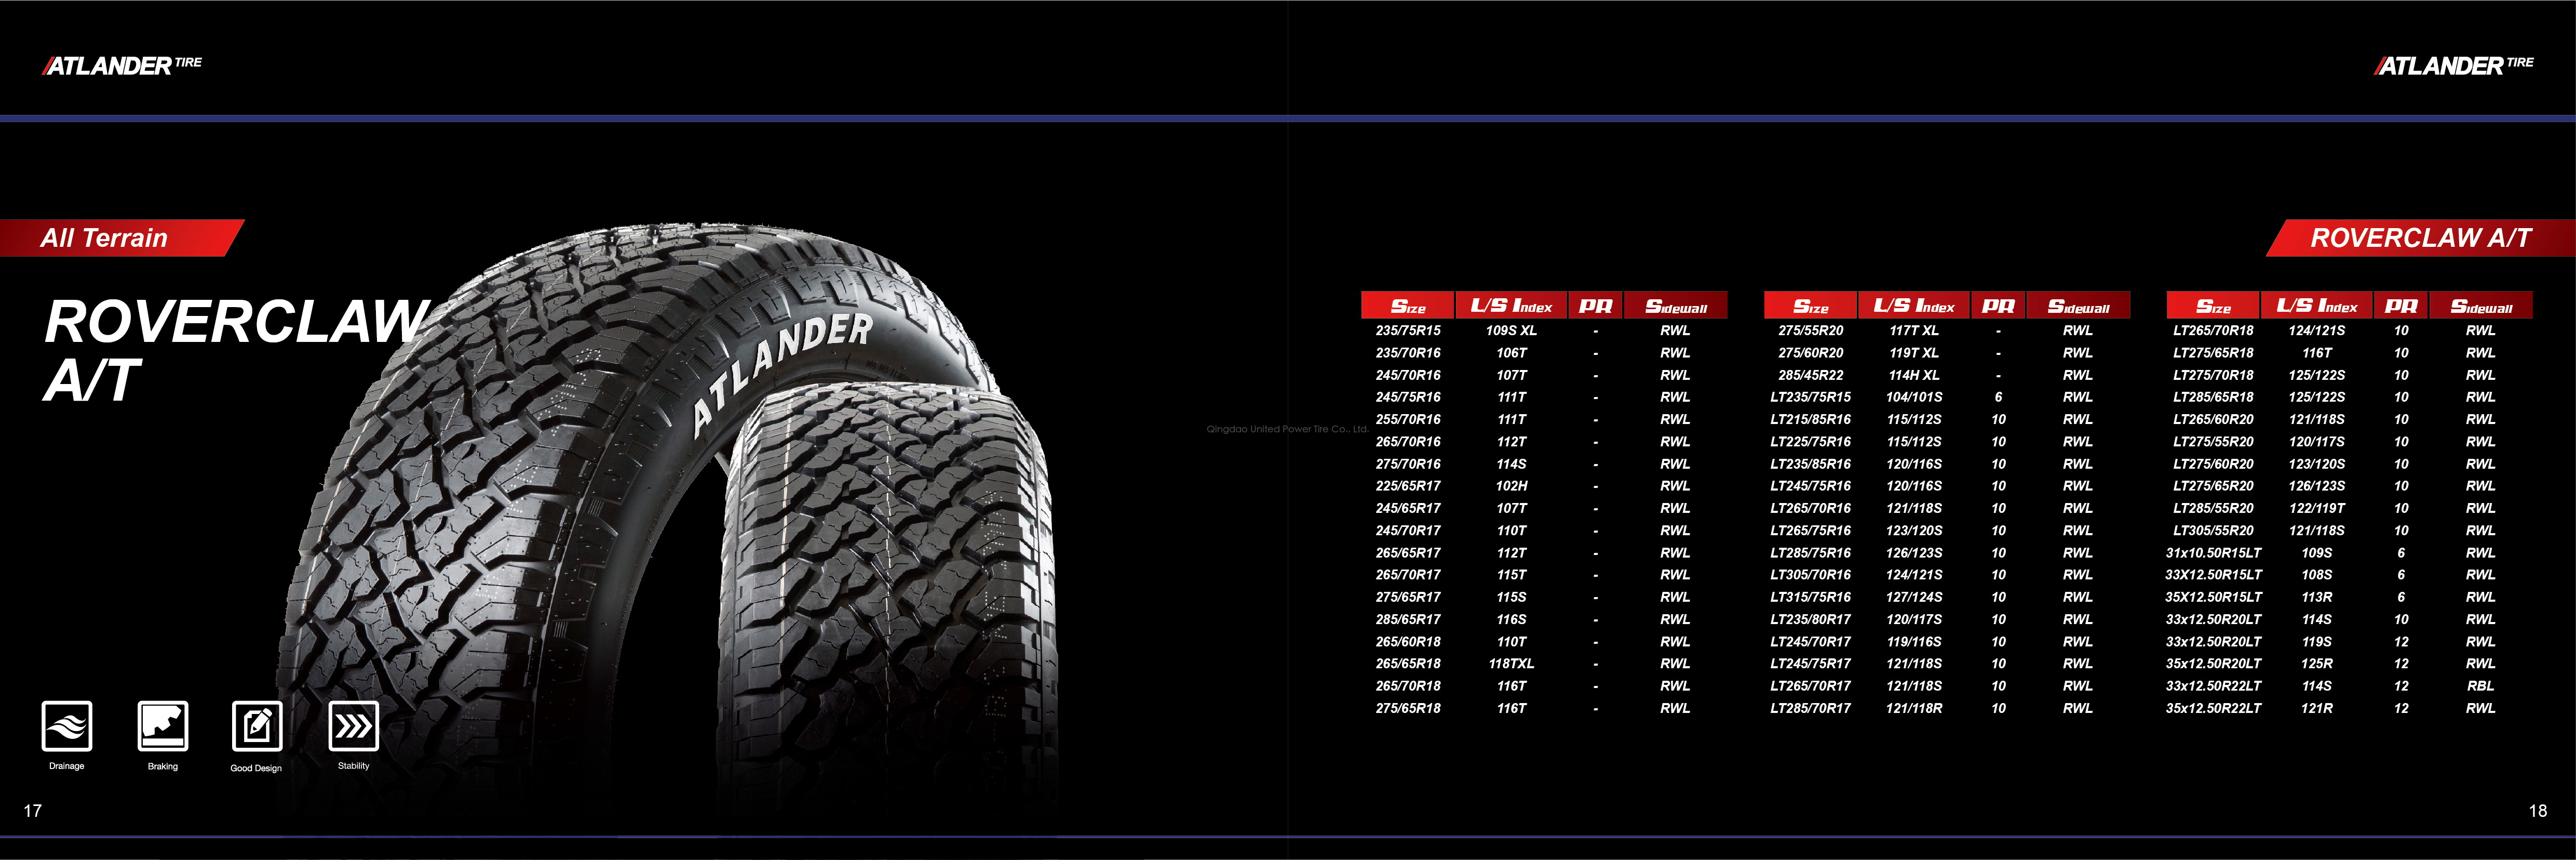This screenshot has width=2576, height=860.
Task: Select the size cell 285/45R22
Action: (1811, 375)
